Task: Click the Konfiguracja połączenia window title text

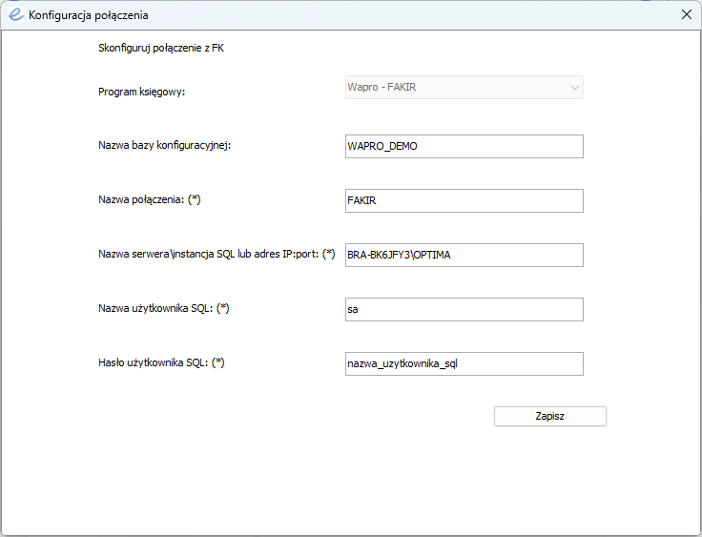Action: (88, 15)
